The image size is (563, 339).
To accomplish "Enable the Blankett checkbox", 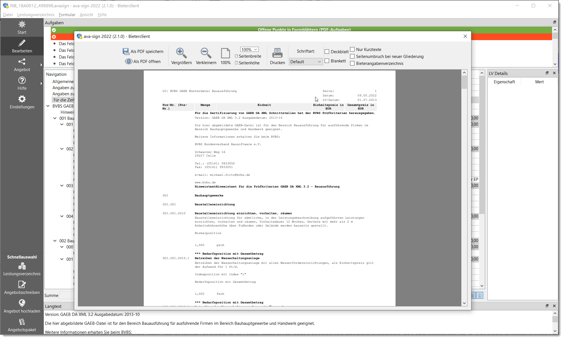I will click(327, 61).
